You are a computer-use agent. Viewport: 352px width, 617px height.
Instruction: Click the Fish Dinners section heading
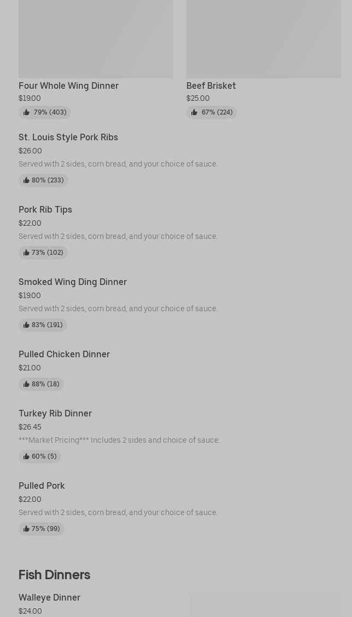[54, 575]
